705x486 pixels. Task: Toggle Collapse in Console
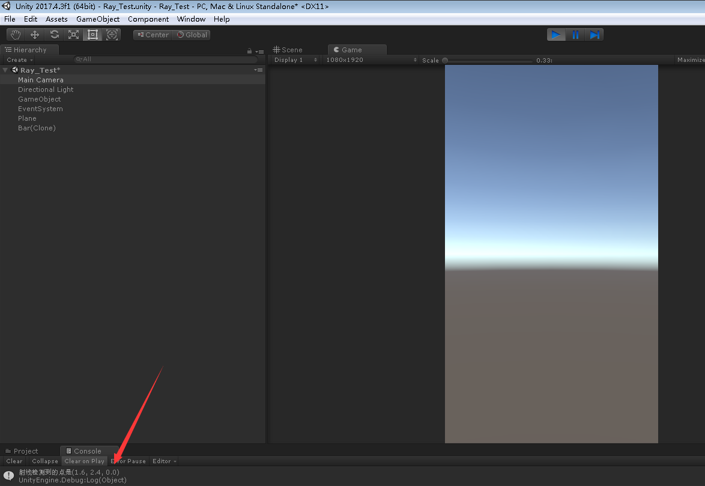click(x=45, y=461)
